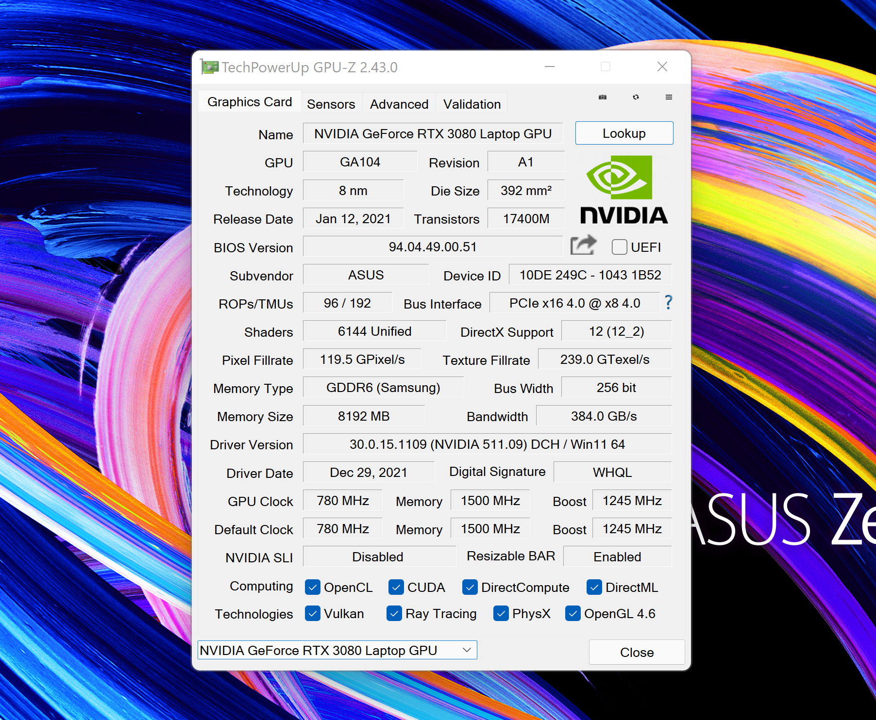This screenshot has height=720, width=876.
Task: Click the Bus Interface value PCIe x16 4.0
Action: [574, 303]
